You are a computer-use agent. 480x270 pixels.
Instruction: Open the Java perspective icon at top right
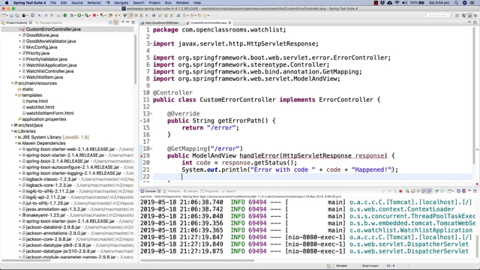point(464,15)
